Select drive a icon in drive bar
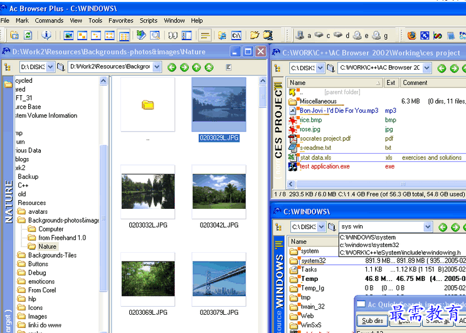 pyautogui.click(x=300, y=35)
